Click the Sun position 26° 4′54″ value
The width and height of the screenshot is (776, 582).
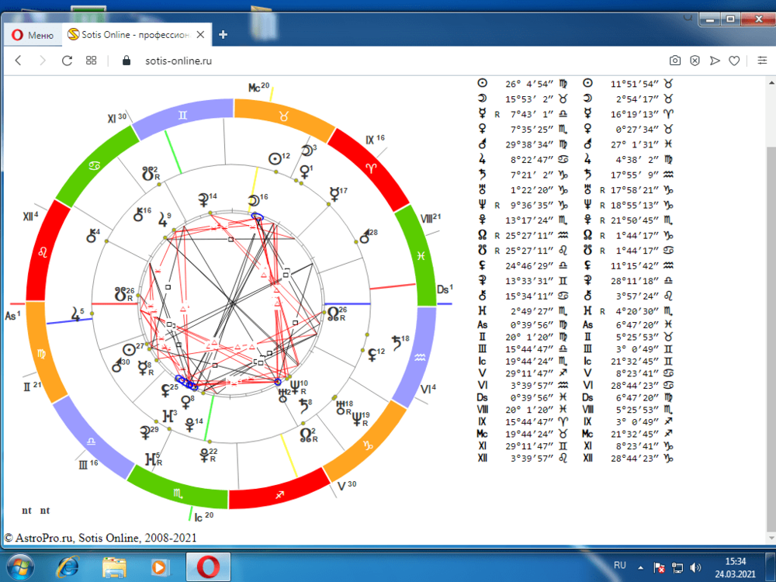[x=529, y=84]
